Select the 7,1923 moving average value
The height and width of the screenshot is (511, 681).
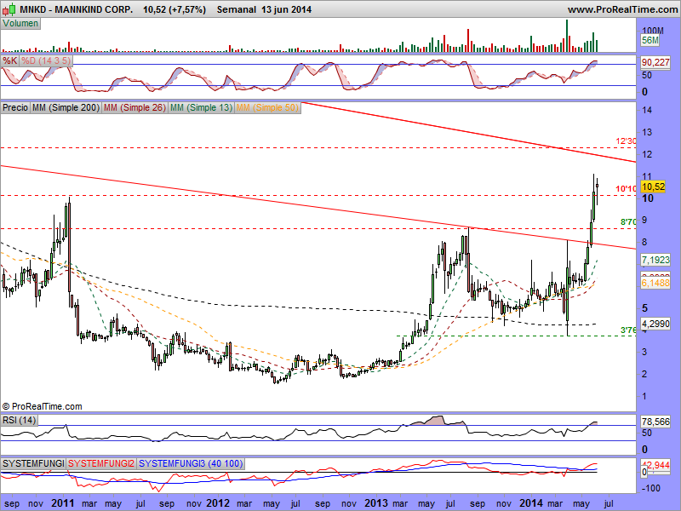click(x=655, y=260)
